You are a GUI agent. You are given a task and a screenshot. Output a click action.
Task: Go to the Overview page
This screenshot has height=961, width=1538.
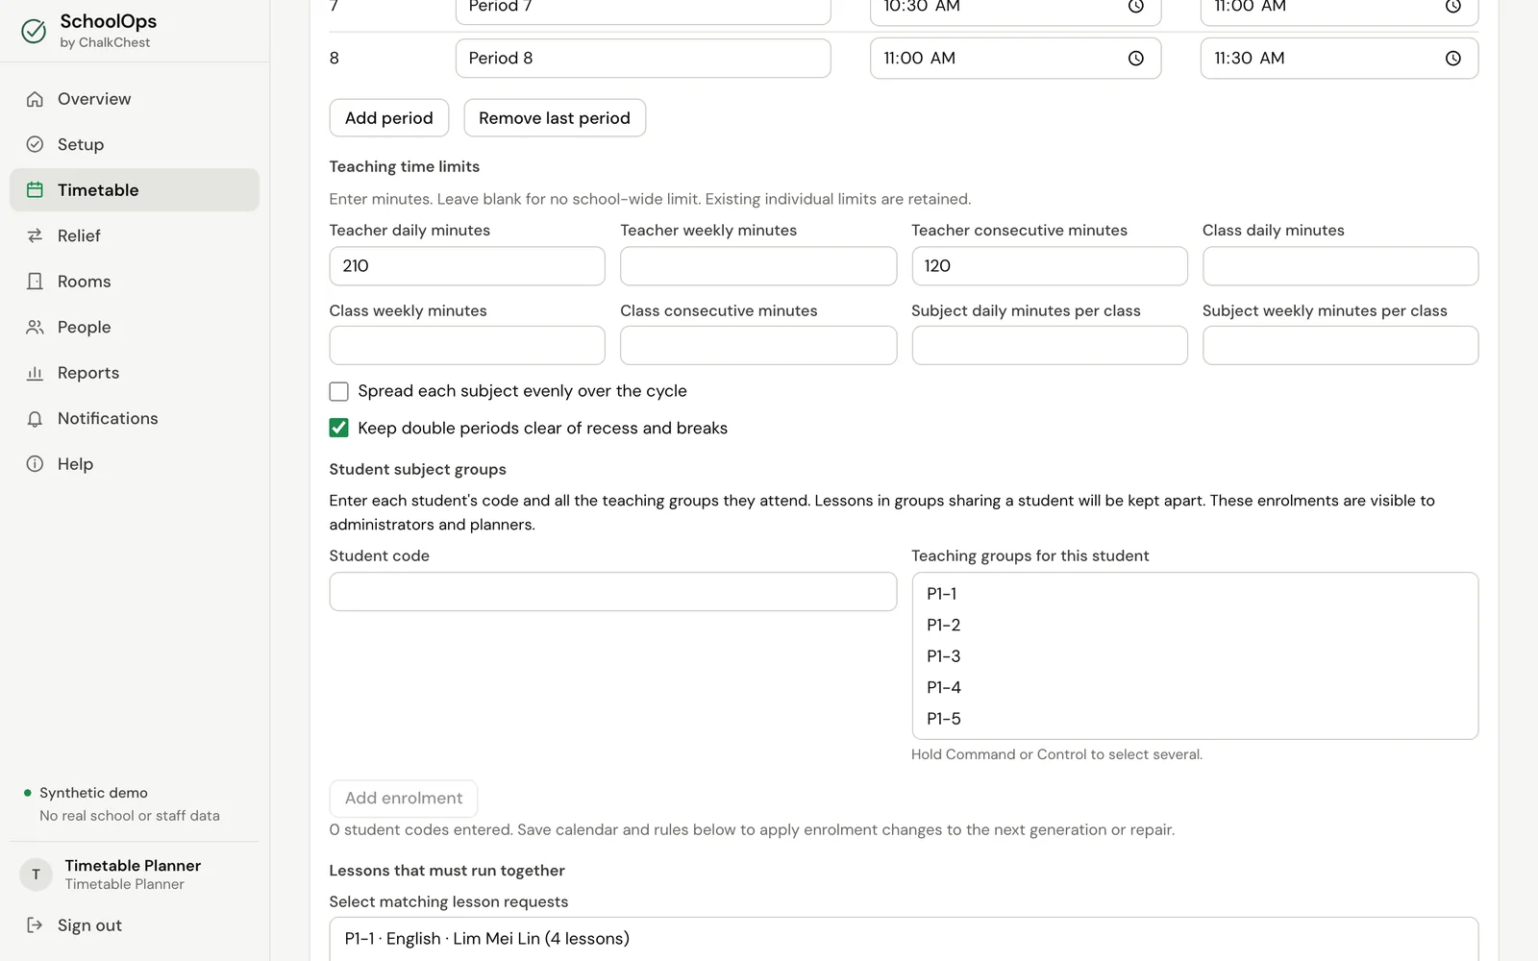[135, 99]
